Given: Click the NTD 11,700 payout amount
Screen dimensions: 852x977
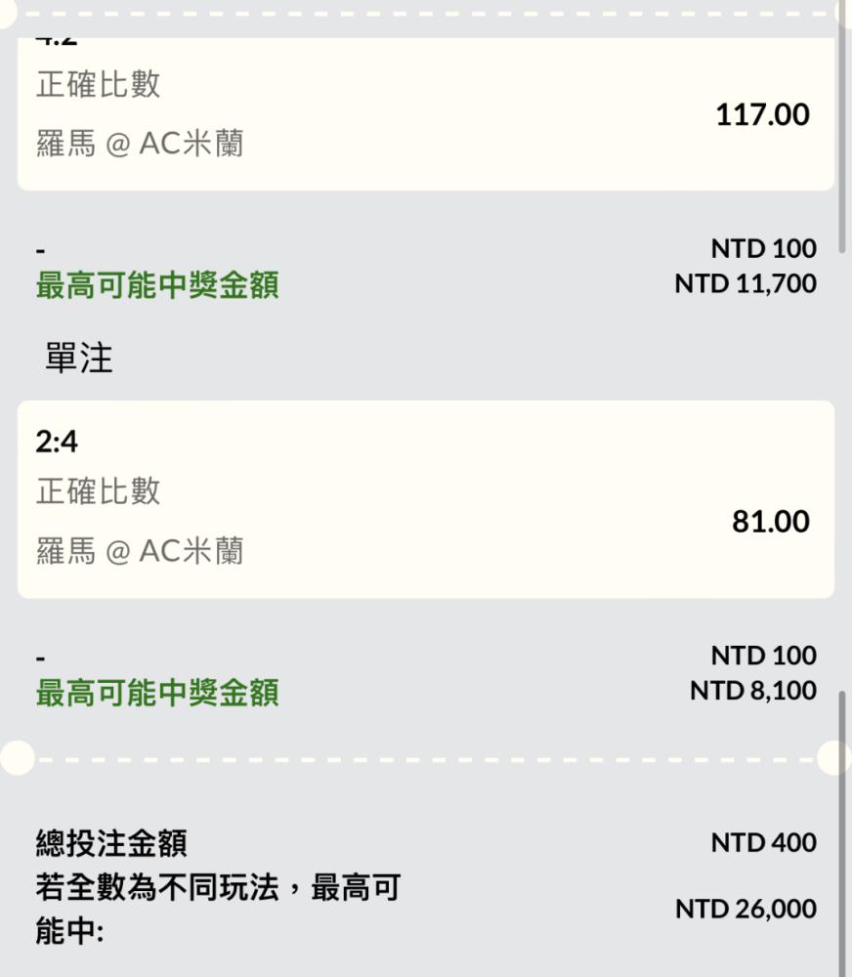Looking at the screenshot, I should [745, 284].
